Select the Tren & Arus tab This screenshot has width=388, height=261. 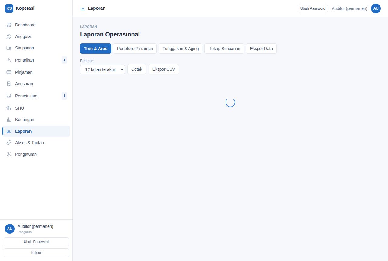pos(95,49)
